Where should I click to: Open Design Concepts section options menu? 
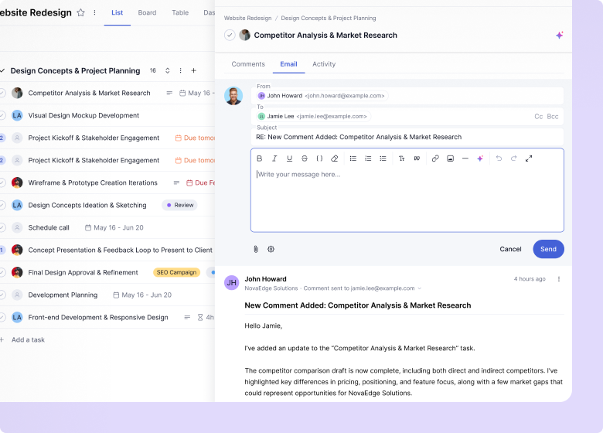coord(180,71)
